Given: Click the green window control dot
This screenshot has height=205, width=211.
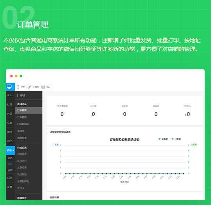Looking at the screenshot, I should click(21, 76).
